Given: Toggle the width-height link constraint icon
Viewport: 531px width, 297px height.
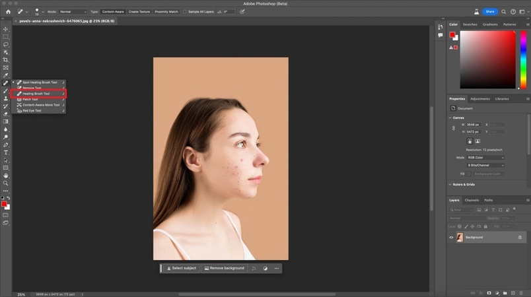Looking at the screenshot, I should [453, 127].
